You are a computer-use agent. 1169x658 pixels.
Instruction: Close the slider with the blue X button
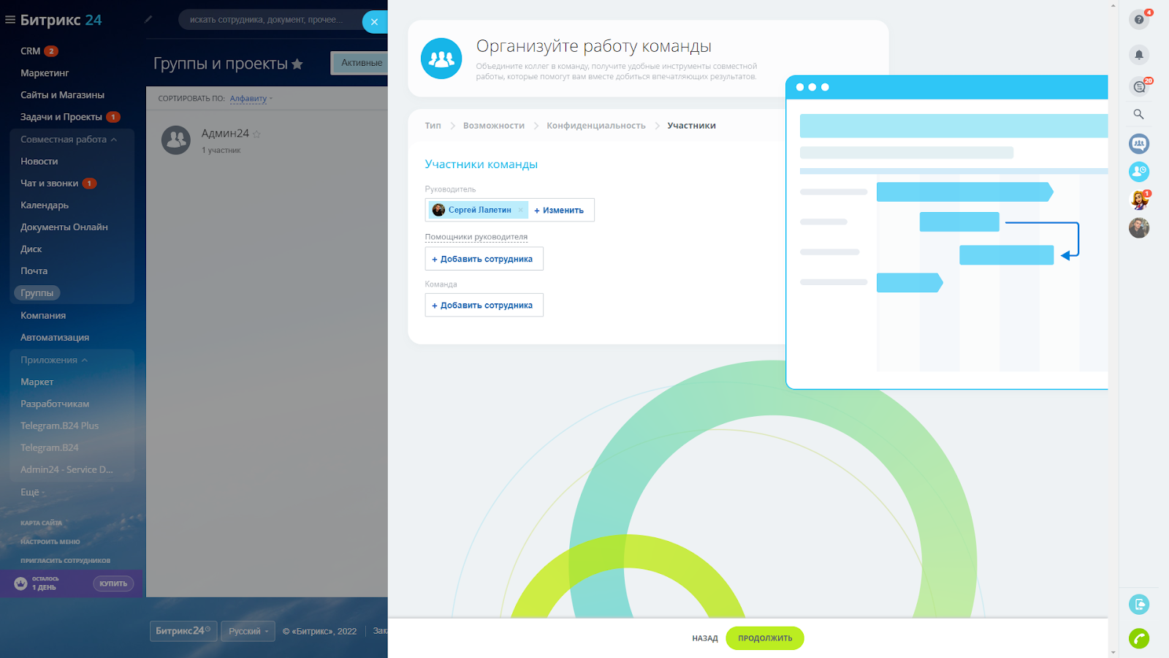point(375,21)
